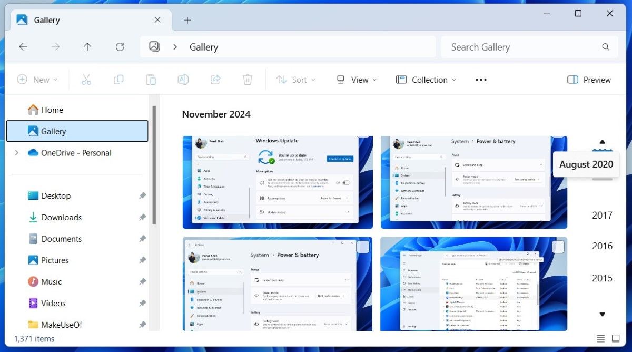Go up one level with Up arrow
Image resolution: width=632 pixels, height=352 pixels.
click(87, 47)
